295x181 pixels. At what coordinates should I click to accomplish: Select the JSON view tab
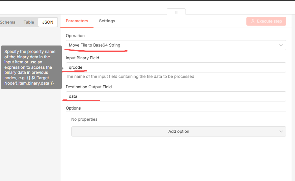48,22
